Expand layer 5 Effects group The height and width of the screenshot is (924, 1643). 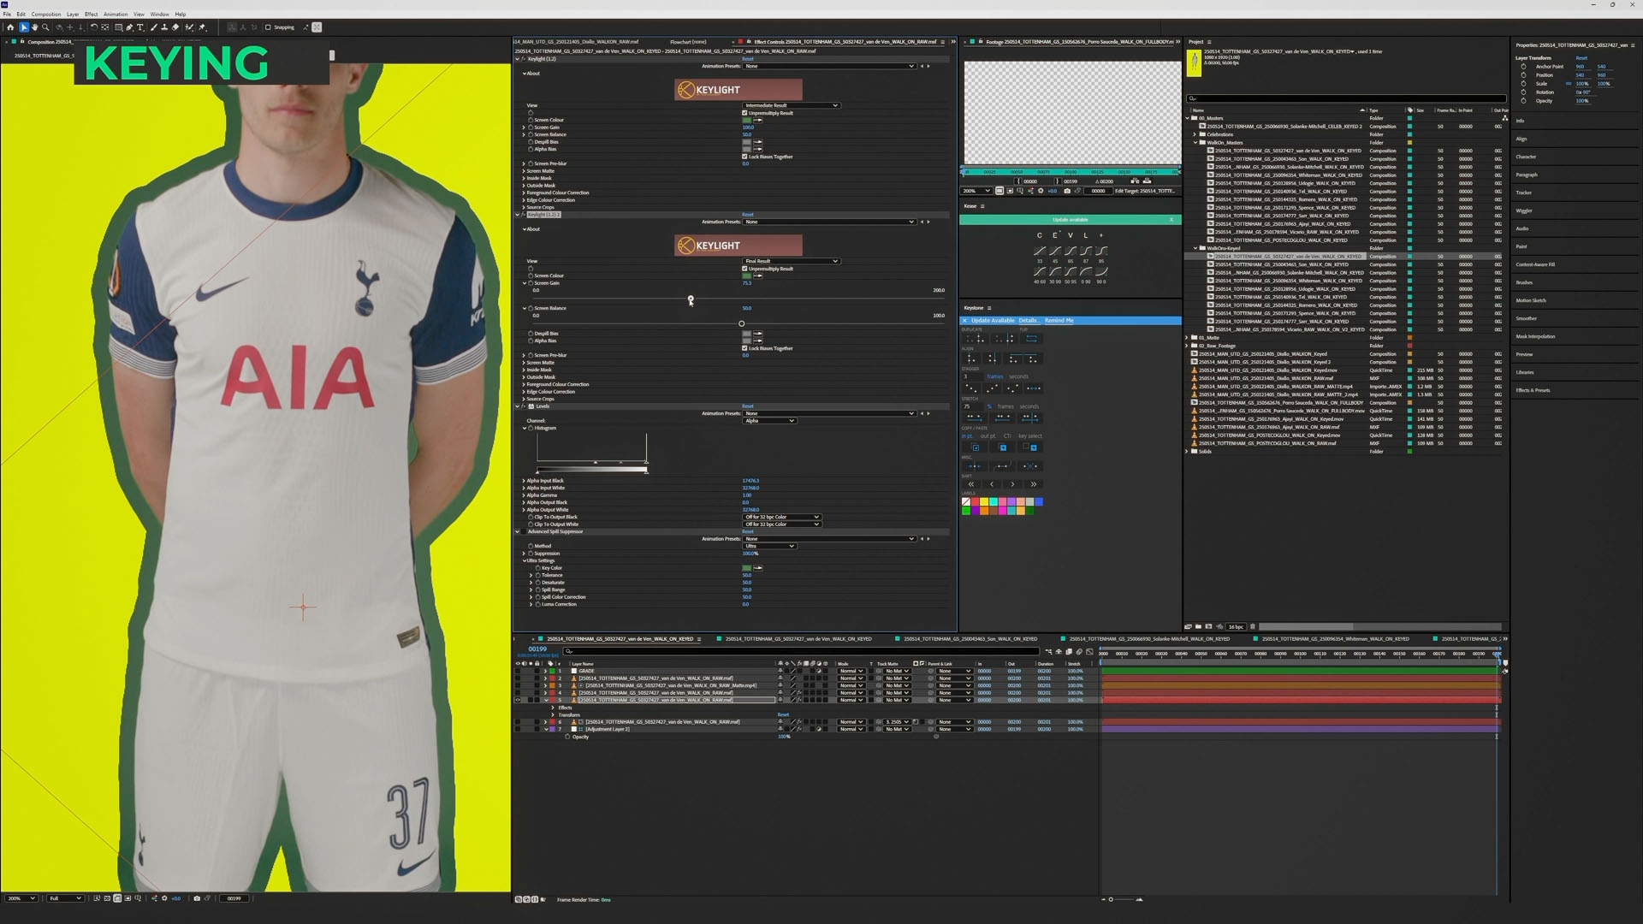[x=553, y=708]
